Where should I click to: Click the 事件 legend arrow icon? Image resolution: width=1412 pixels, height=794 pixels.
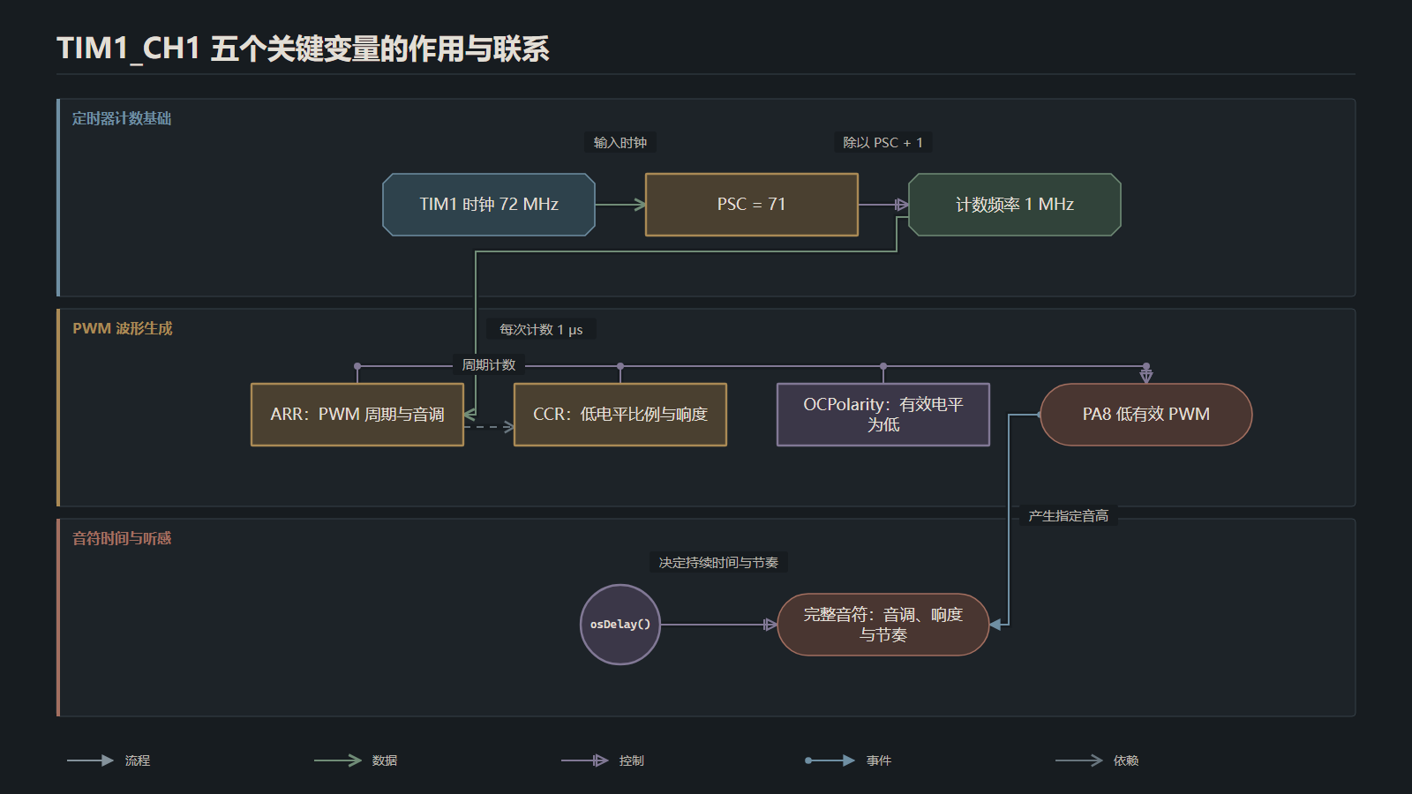(830, 760)
